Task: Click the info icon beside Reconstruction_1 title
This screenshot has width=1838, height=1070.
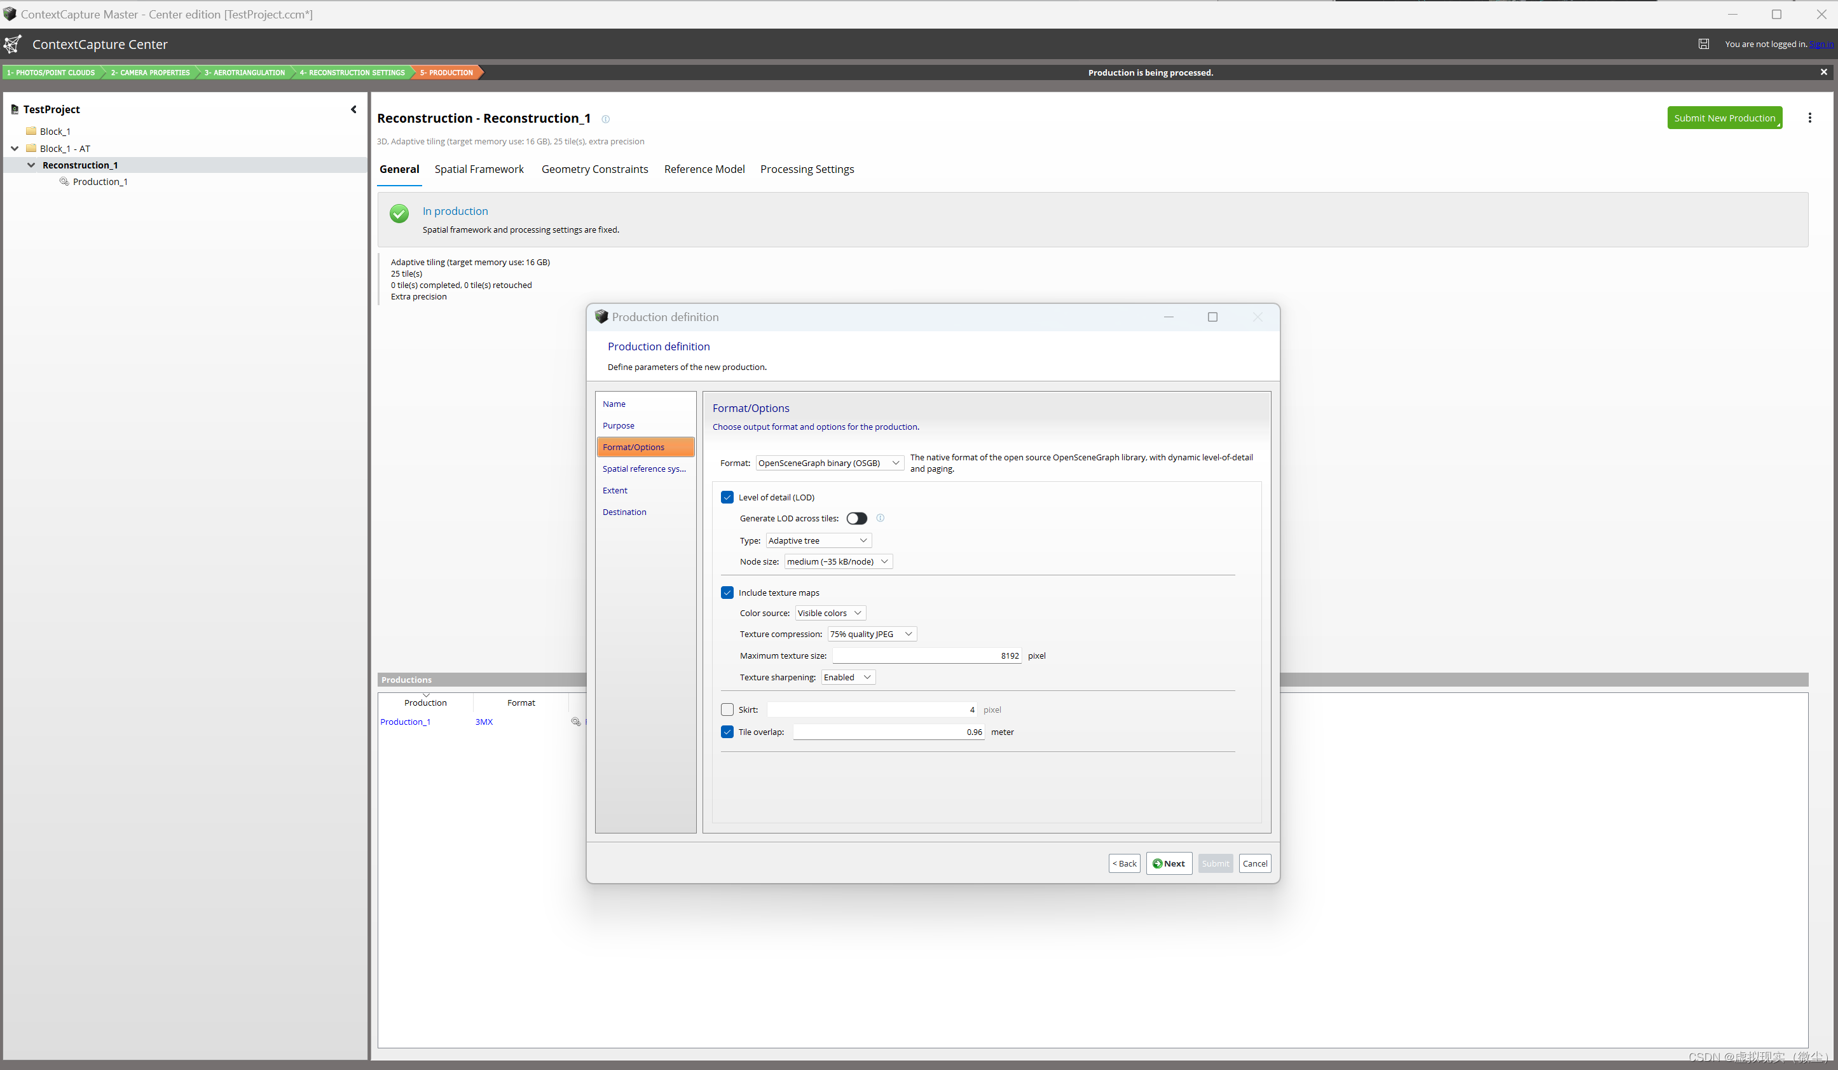Action: (x=605, y=119)
